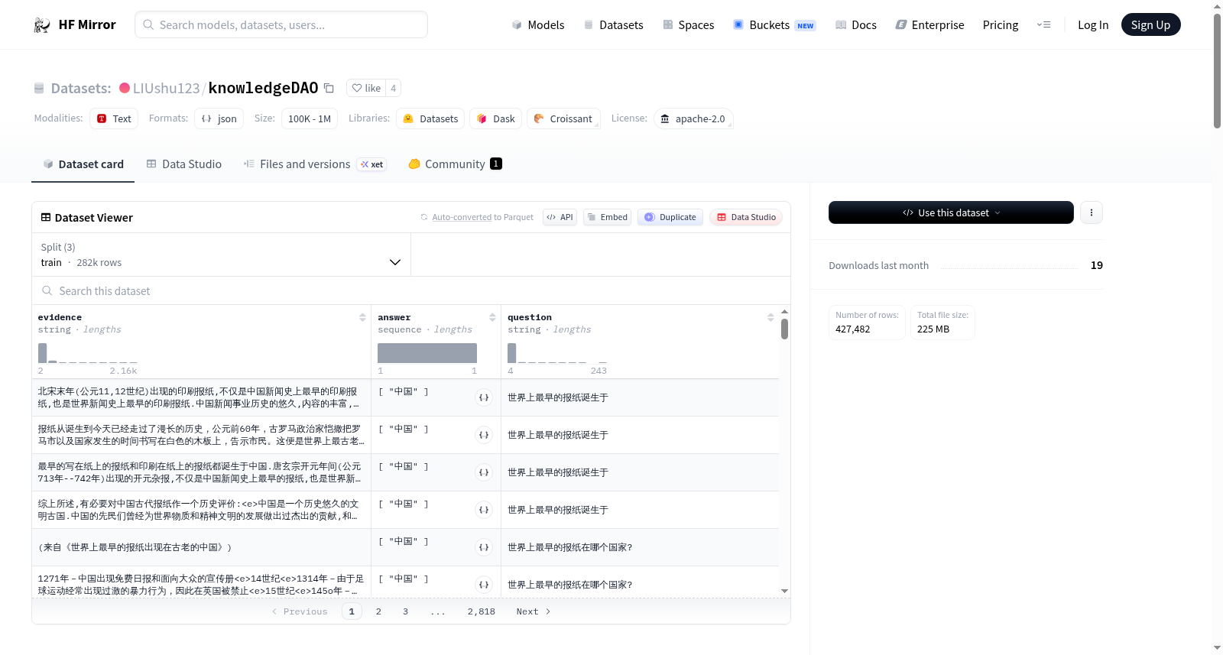Click the Pricing link

[x=1001, y=24]
